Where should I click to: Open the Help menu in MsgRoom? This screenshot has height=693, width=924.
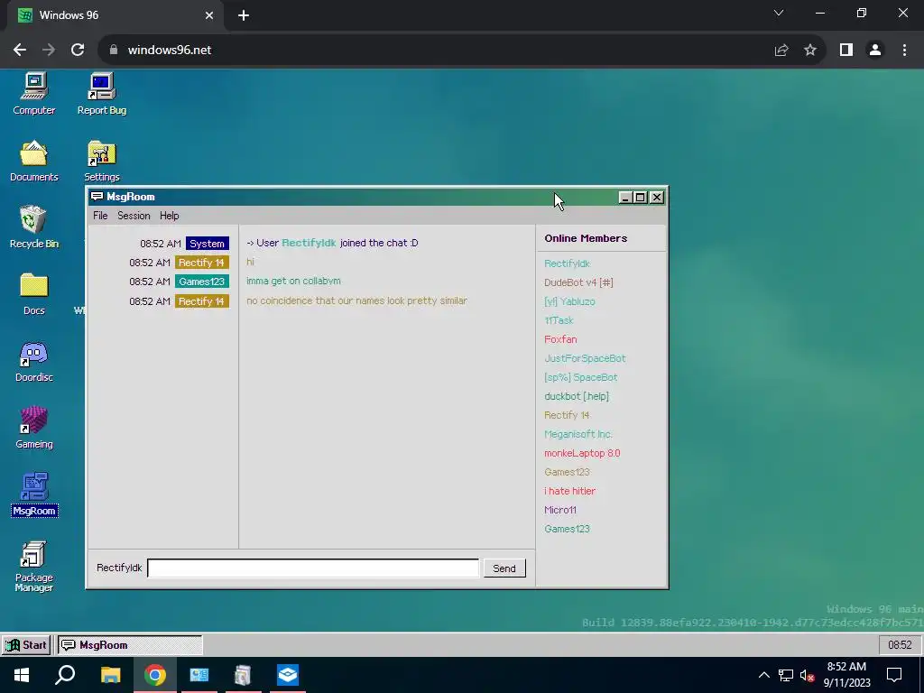169,216
